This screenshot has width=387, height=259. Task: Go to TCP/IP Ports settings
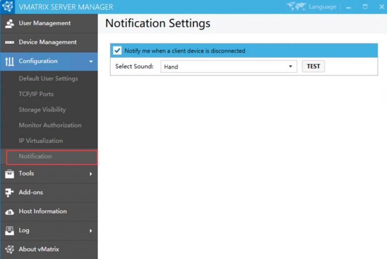(x=36, y=94)
